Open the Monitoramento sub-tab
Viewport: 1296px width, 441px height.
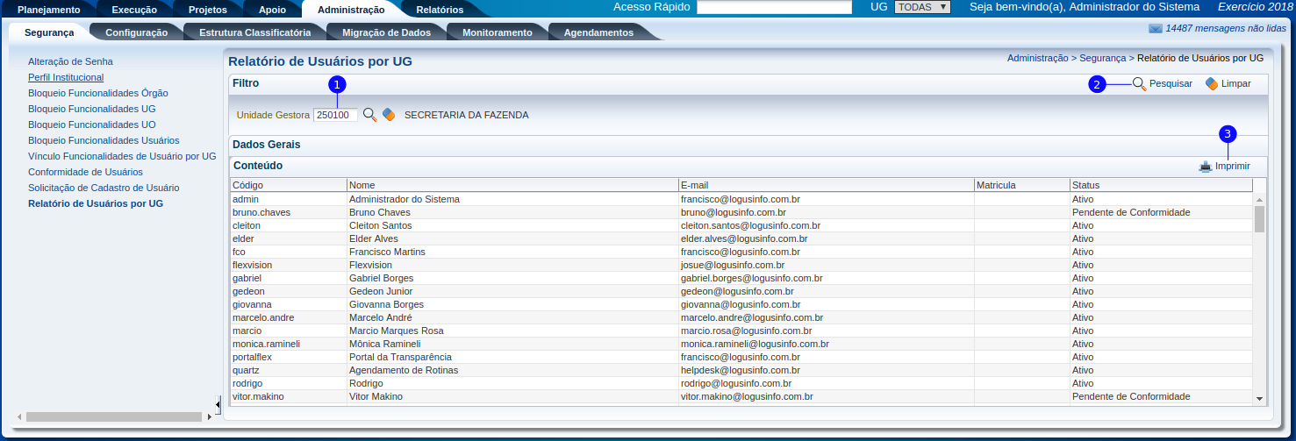coord(497,32)
